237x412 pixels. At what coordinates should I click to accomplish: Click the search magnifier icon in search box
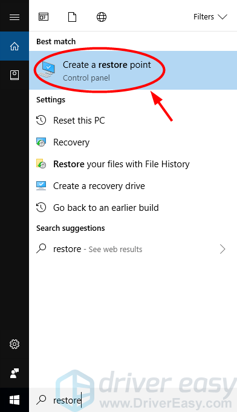click(41, 400)
